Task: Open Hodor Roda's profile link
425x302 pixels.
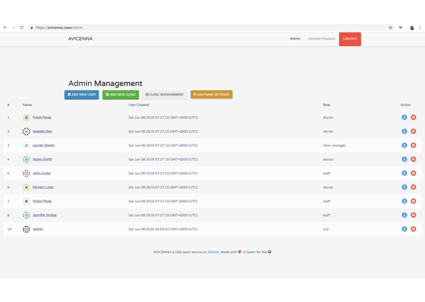Action: point(42,201)
